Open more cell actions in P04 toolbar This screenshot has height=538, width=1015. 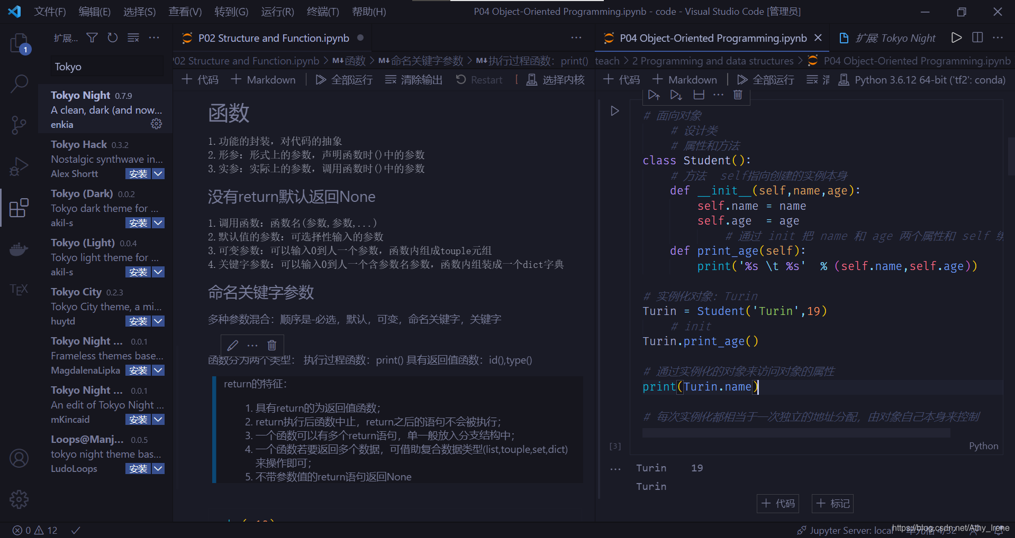click(x=718, y=95)
